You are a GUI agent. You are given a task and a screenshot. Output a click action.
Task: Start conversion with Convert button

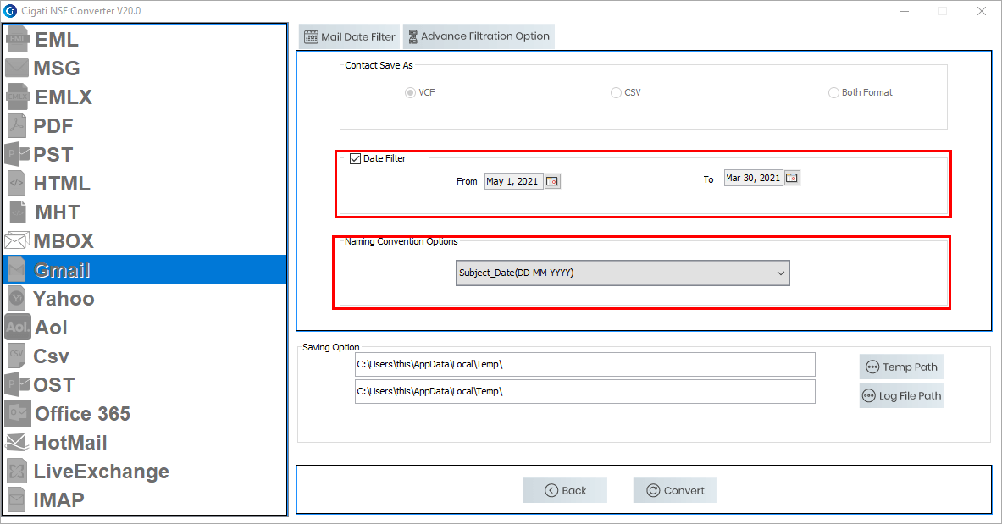click(x=675, y=490)
